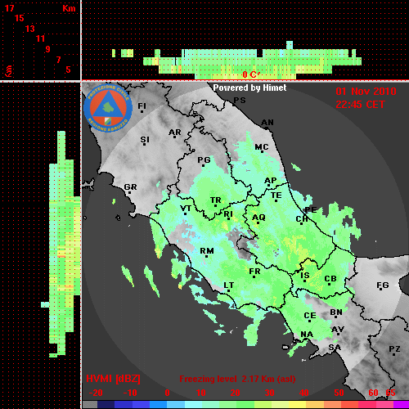Screen dimensions: 409x409
Task: Click the LT city label
Action: (229, 285)
